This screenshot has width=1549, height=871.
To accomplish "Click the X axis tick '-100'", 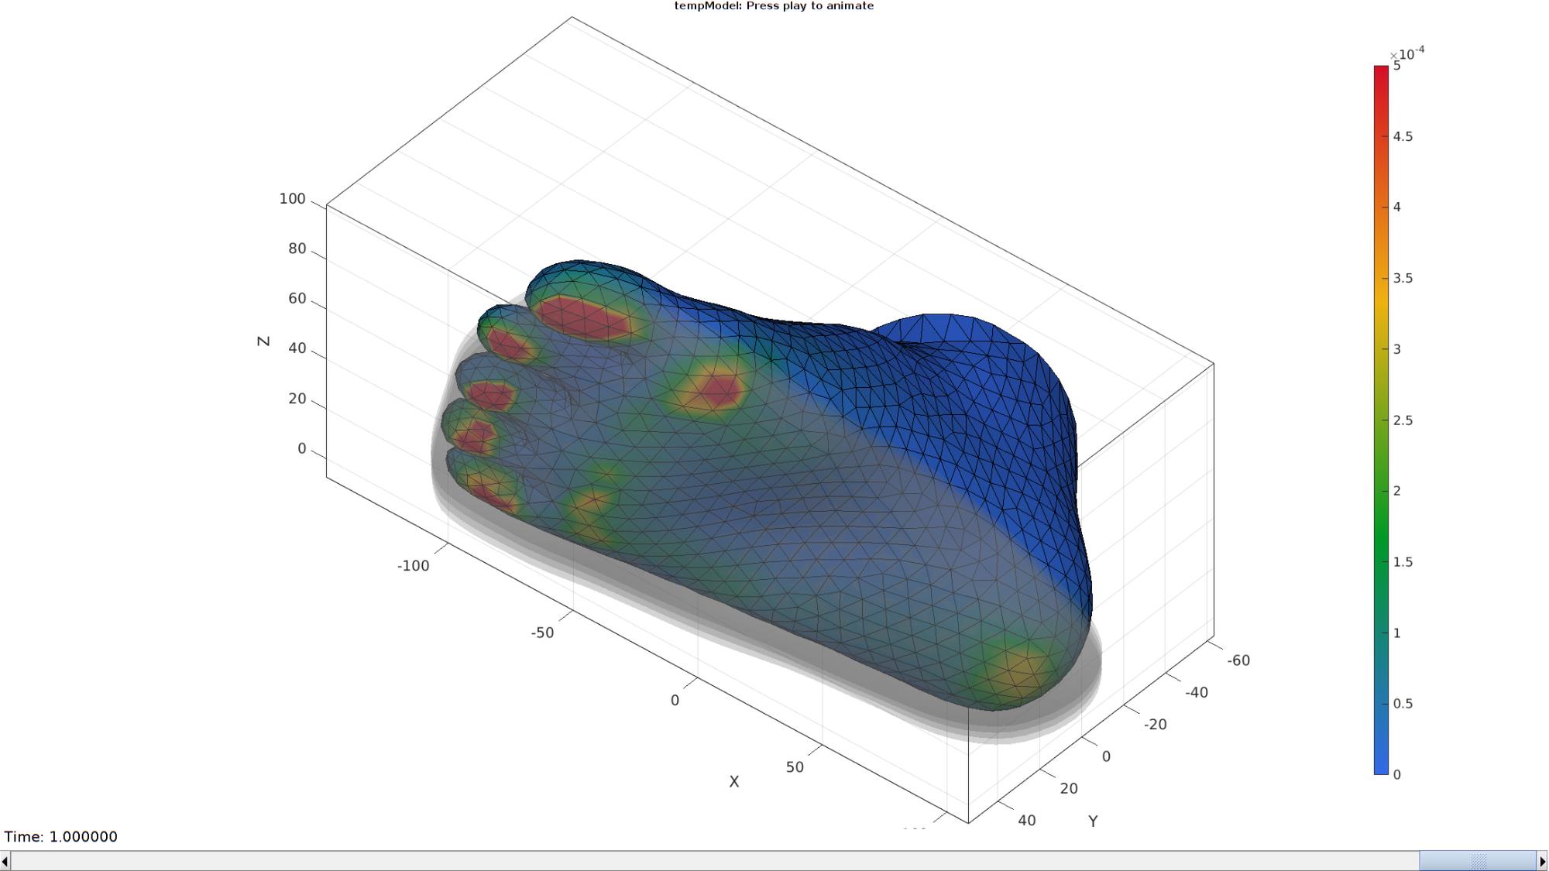I will pyautogui.click(x=413, y=566).
